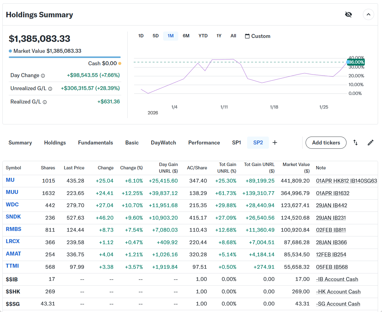The width and height of the screenshot is (382, 312).
Task: Click Realized G/L info icon
Action: 45,102
